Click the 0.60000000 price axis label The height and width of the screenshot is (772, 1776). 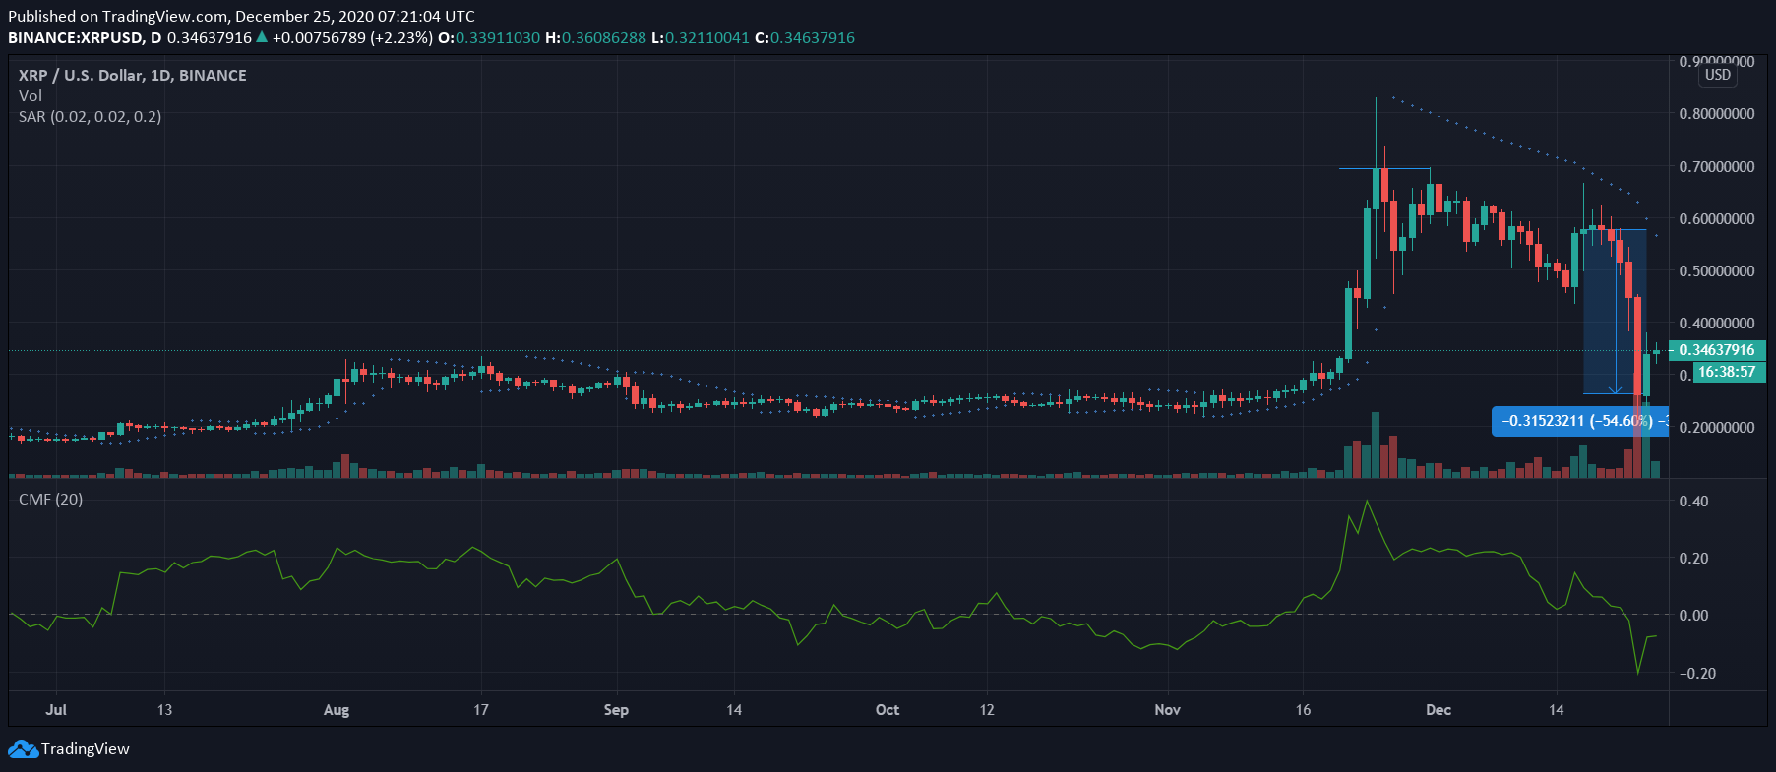[1717, 219]
